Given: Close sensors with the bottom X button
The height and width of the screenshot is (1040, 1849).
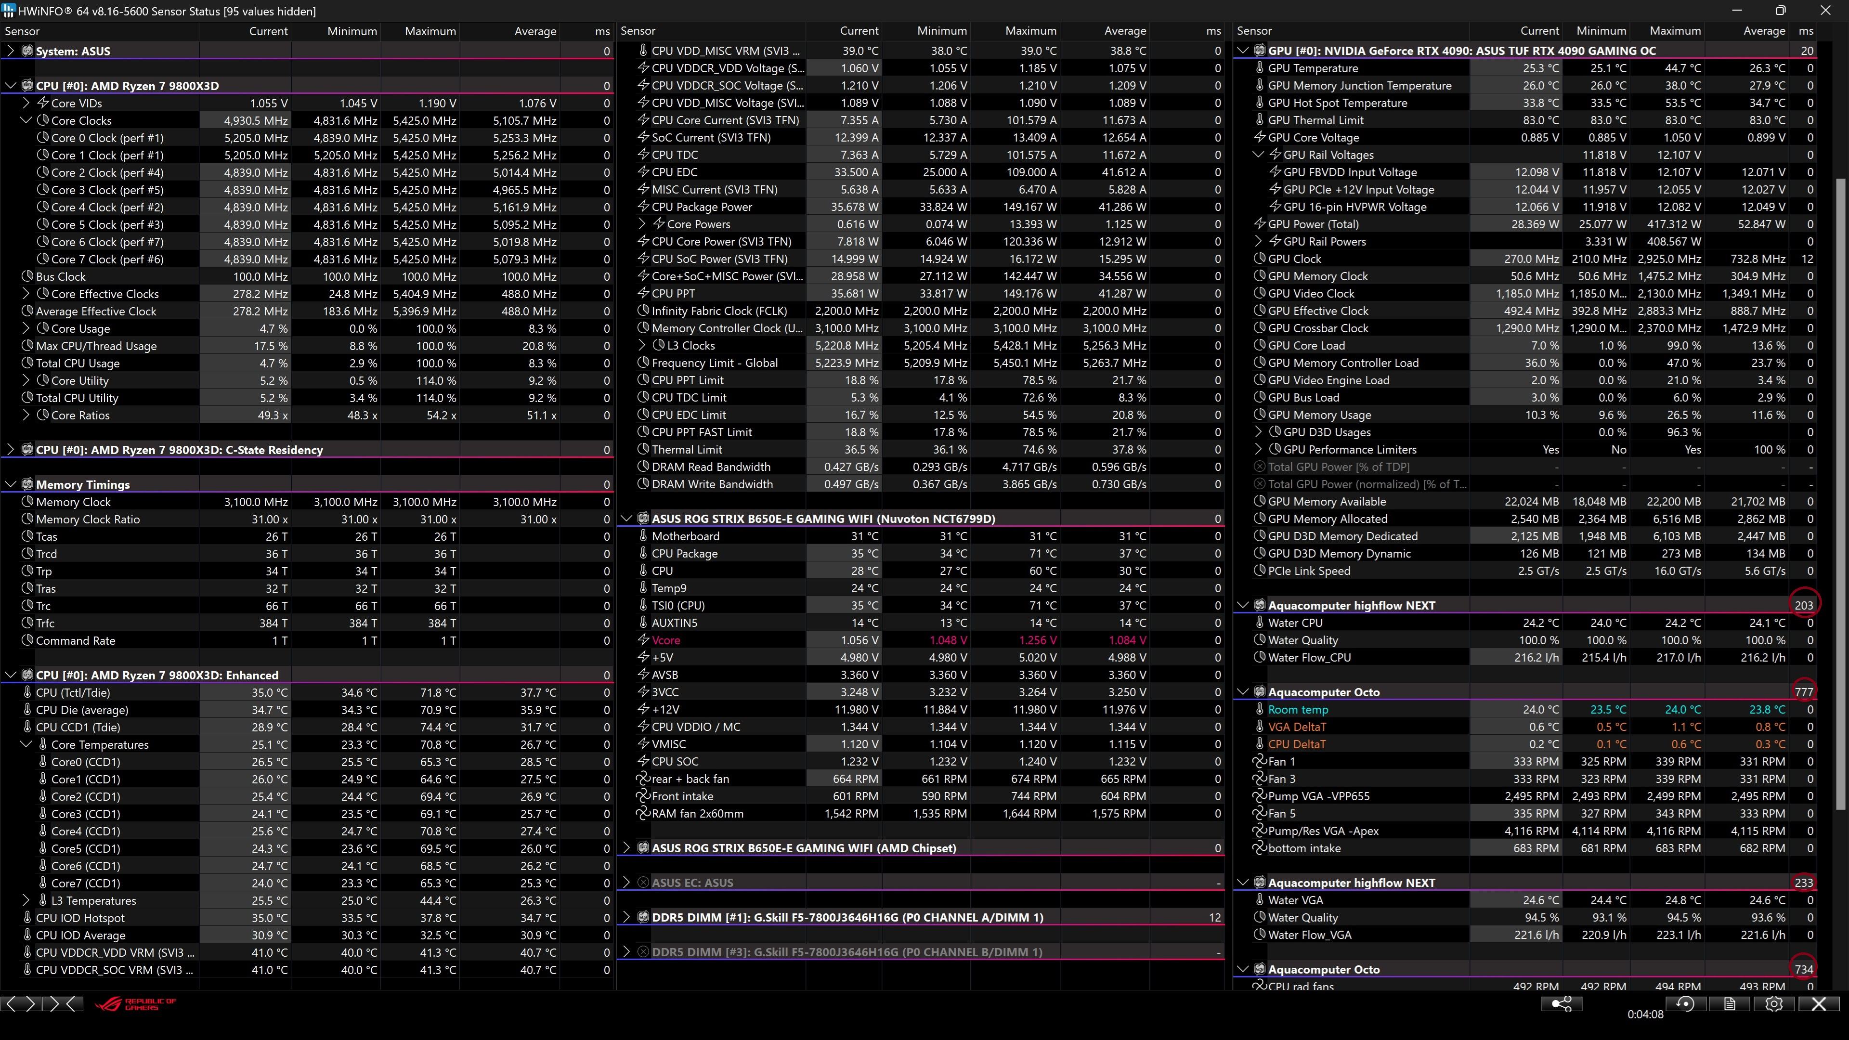Looking at the screenshot, I should [x=1818, y=1003].
